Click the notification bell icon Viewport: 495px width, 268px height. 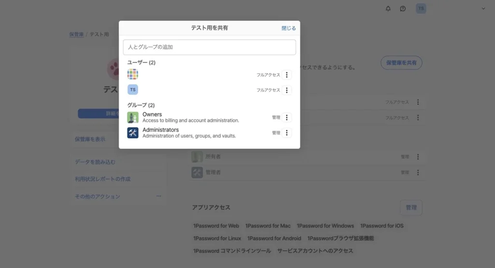(x=388, y=9)
